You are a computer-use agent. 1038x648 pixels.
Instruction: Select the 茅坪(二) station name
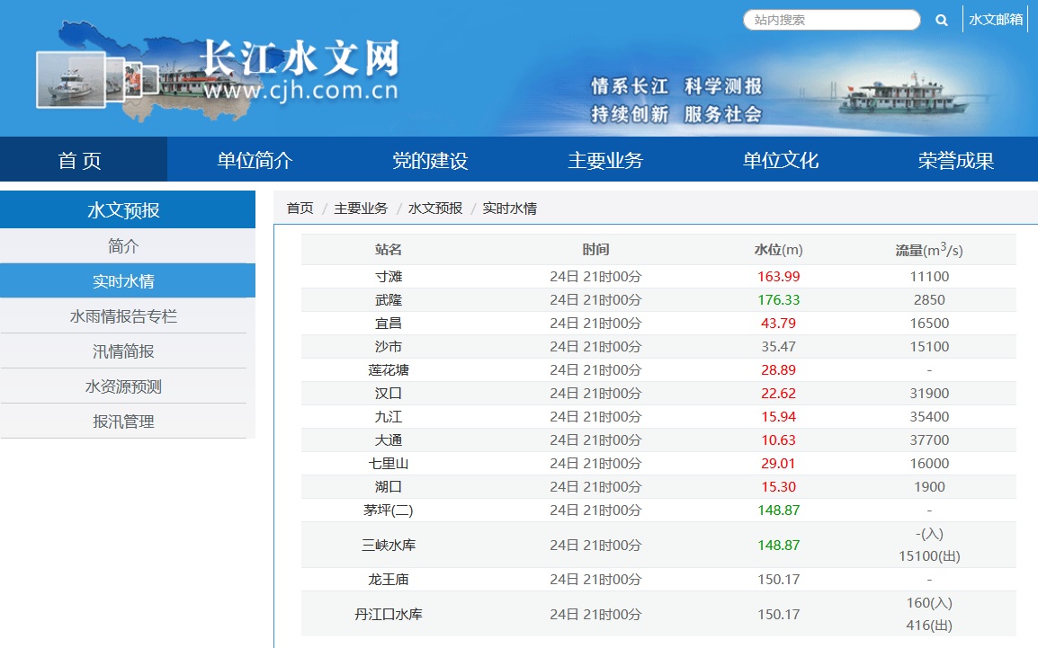tap(389, 510)
